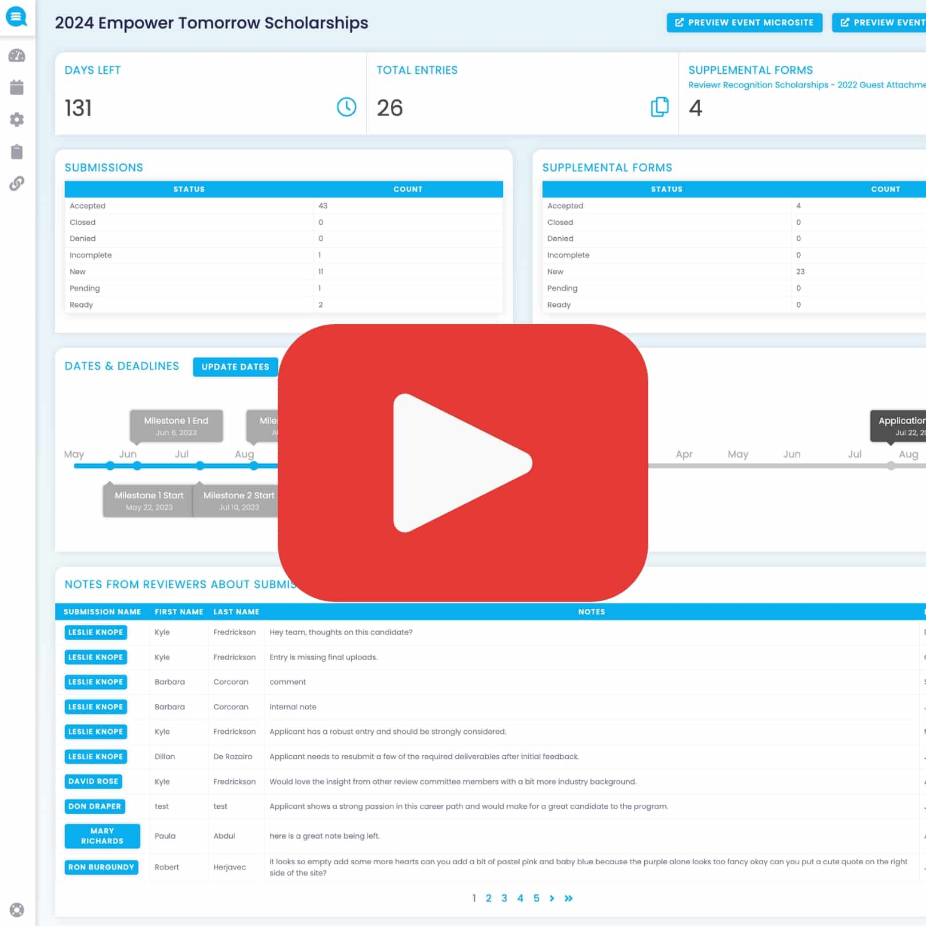Select the Milestone 1 Start marker
The width and height of the screenshot is (926, 926).
[x=149, y=501]
